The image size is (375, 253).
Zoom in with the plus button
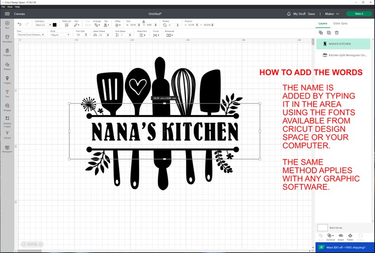(41, 244)
